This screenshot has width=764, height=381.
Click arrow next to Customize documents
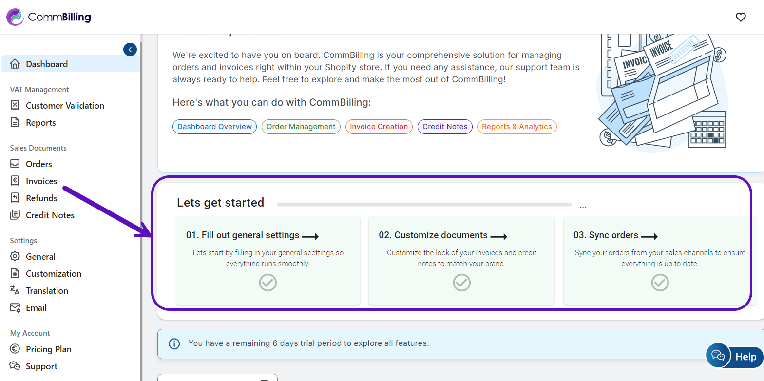(x=499, y=237)
